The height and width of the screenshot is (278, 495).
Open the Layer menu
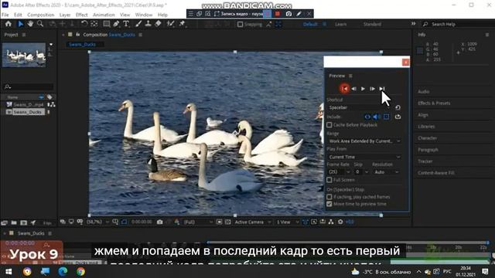click(65, 15)
